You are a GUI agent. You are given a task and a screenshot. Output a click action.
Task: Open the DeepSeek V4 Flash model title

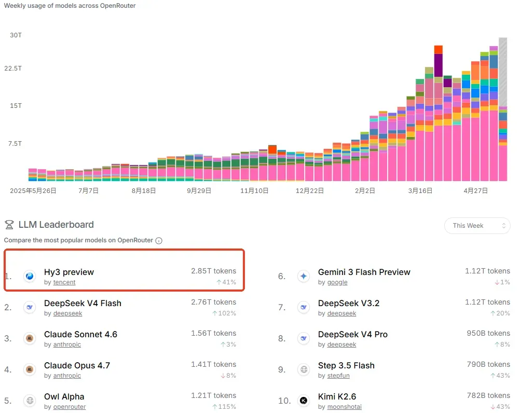83,304
